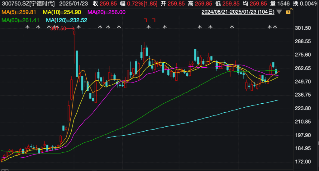This screenshot has width=319, height=171.
Task: Open the date range dropdown triangle
Action: (279, 12)
